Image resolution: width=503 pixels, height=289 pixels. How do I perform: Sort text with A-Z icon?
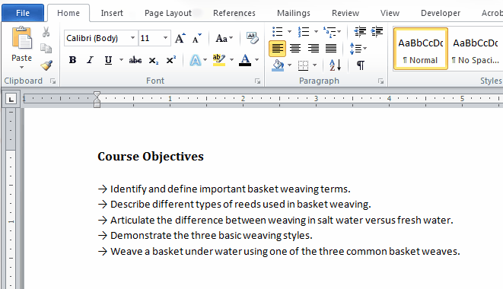336,65
